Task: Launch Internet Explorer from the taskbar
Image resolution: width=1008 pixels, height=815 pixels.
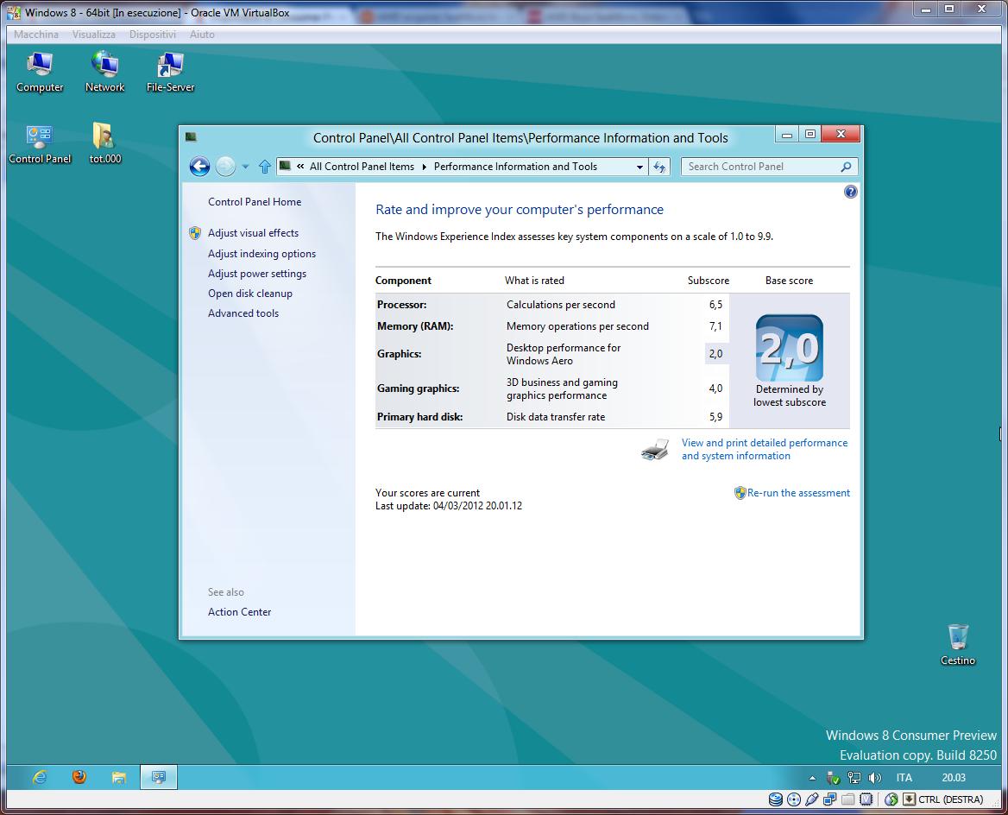Action: click(x=40, y=777)
